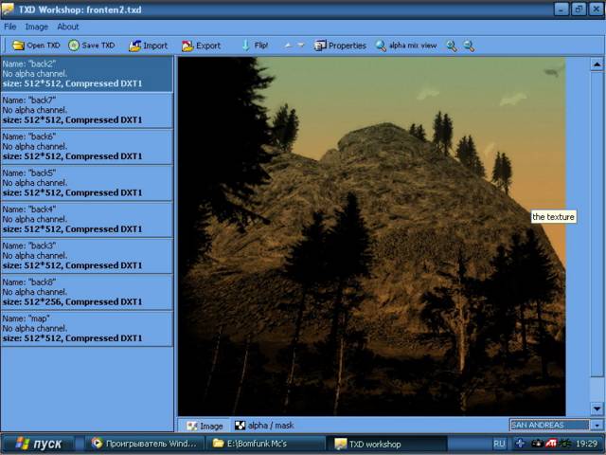Click the preview scrollbar up arrow
The width and height of the screenshot is (606, 455).
(597, 64)
